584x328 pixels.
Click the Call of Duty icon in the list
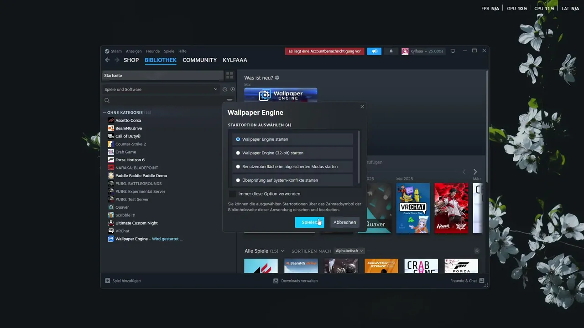(111, 136)
